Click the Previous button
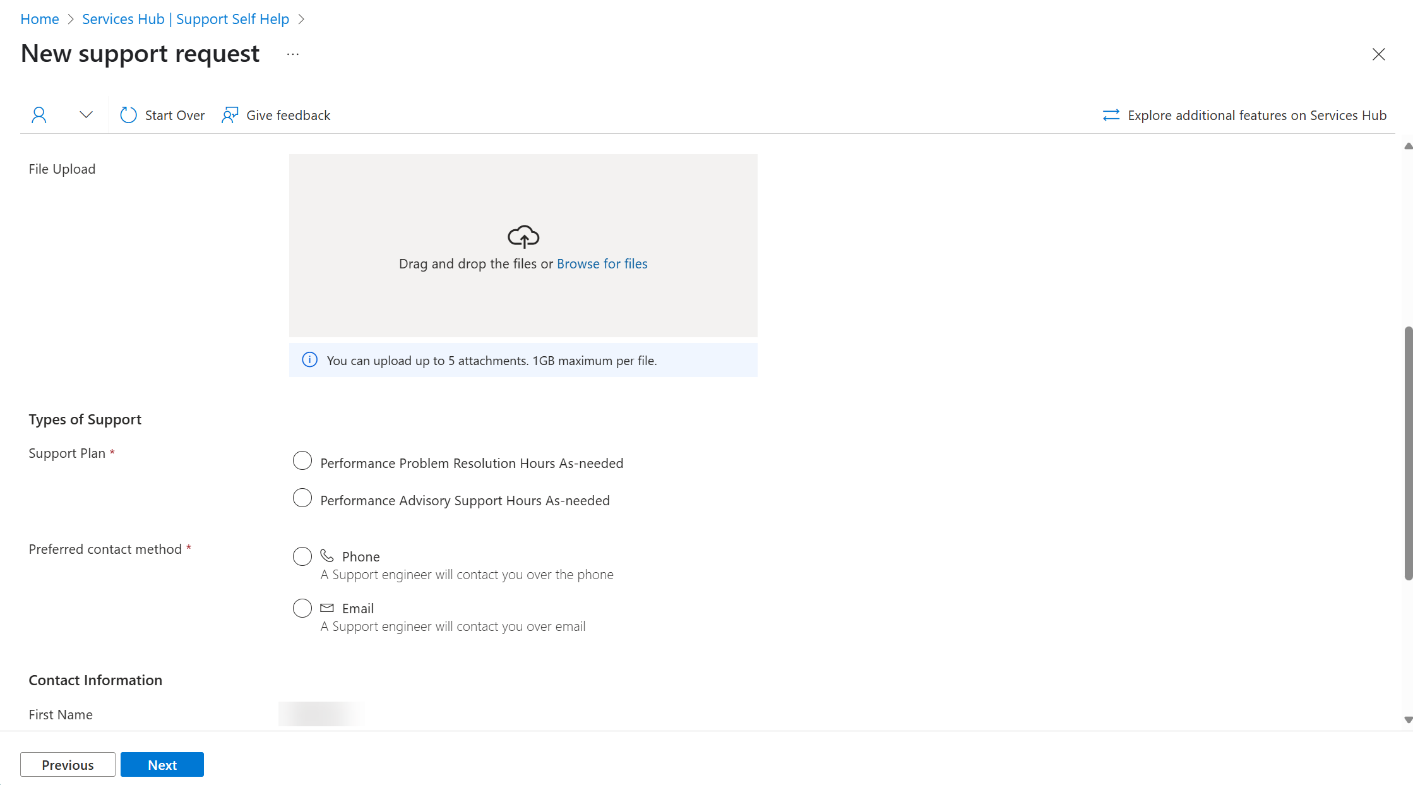Viewport: 1413px width, 785px height. [x=68, y=765]
